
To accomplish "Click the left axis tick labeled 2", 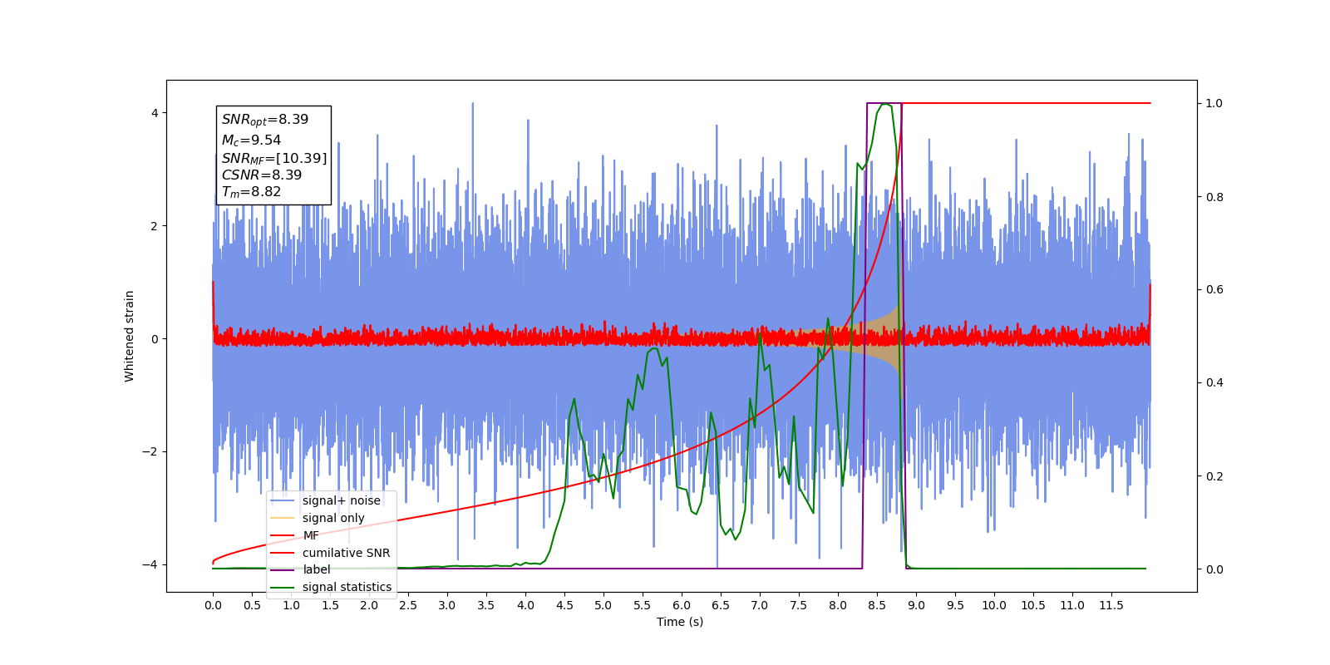I will (x=155, y=226).
